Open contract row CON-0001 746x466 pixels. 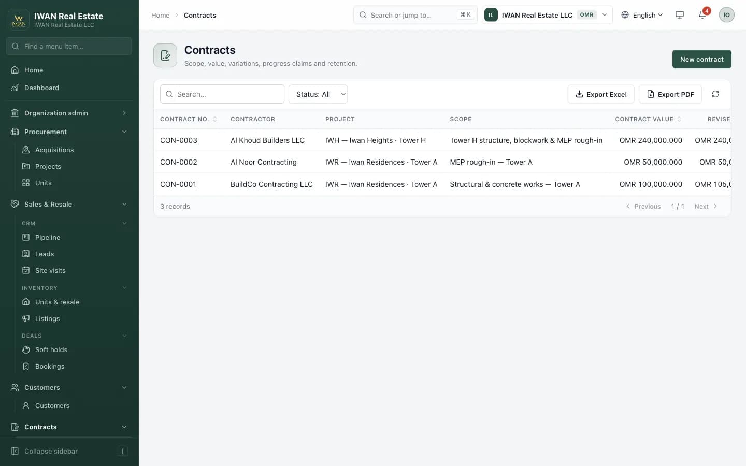[442, 184]
